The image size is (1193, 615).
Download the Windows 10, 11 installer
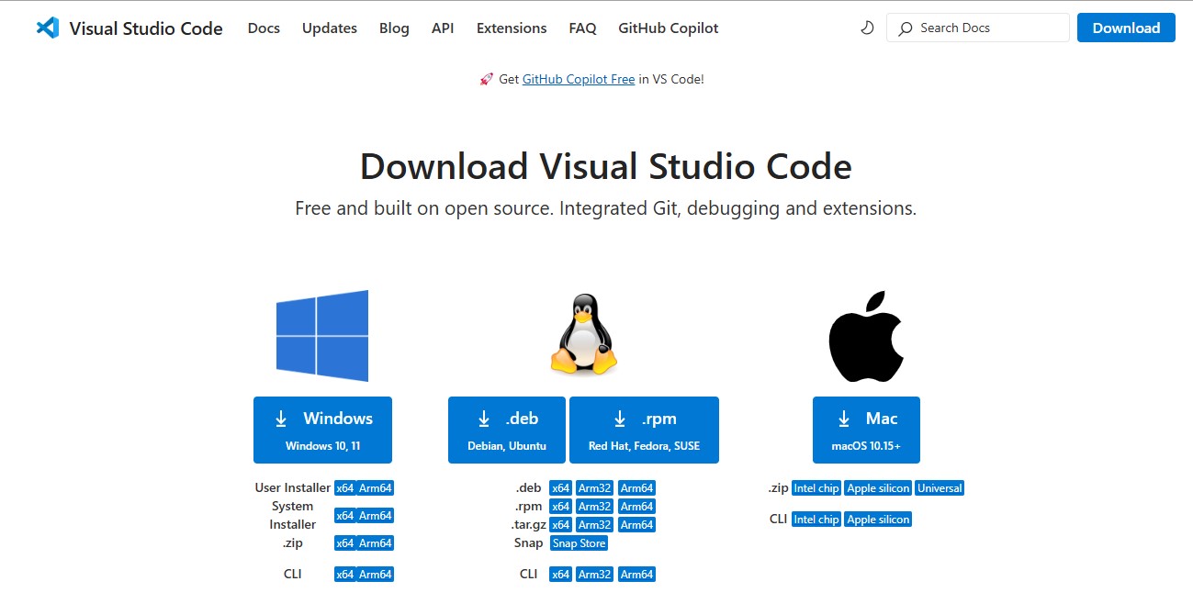pyautogui.click(x=322, y=430)
